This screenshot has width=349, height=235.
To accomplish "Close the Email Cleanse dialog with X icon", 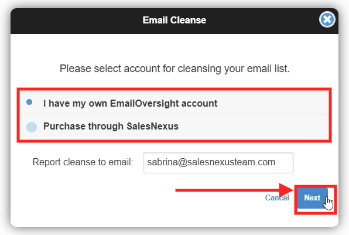I will (x=327, y=19).
